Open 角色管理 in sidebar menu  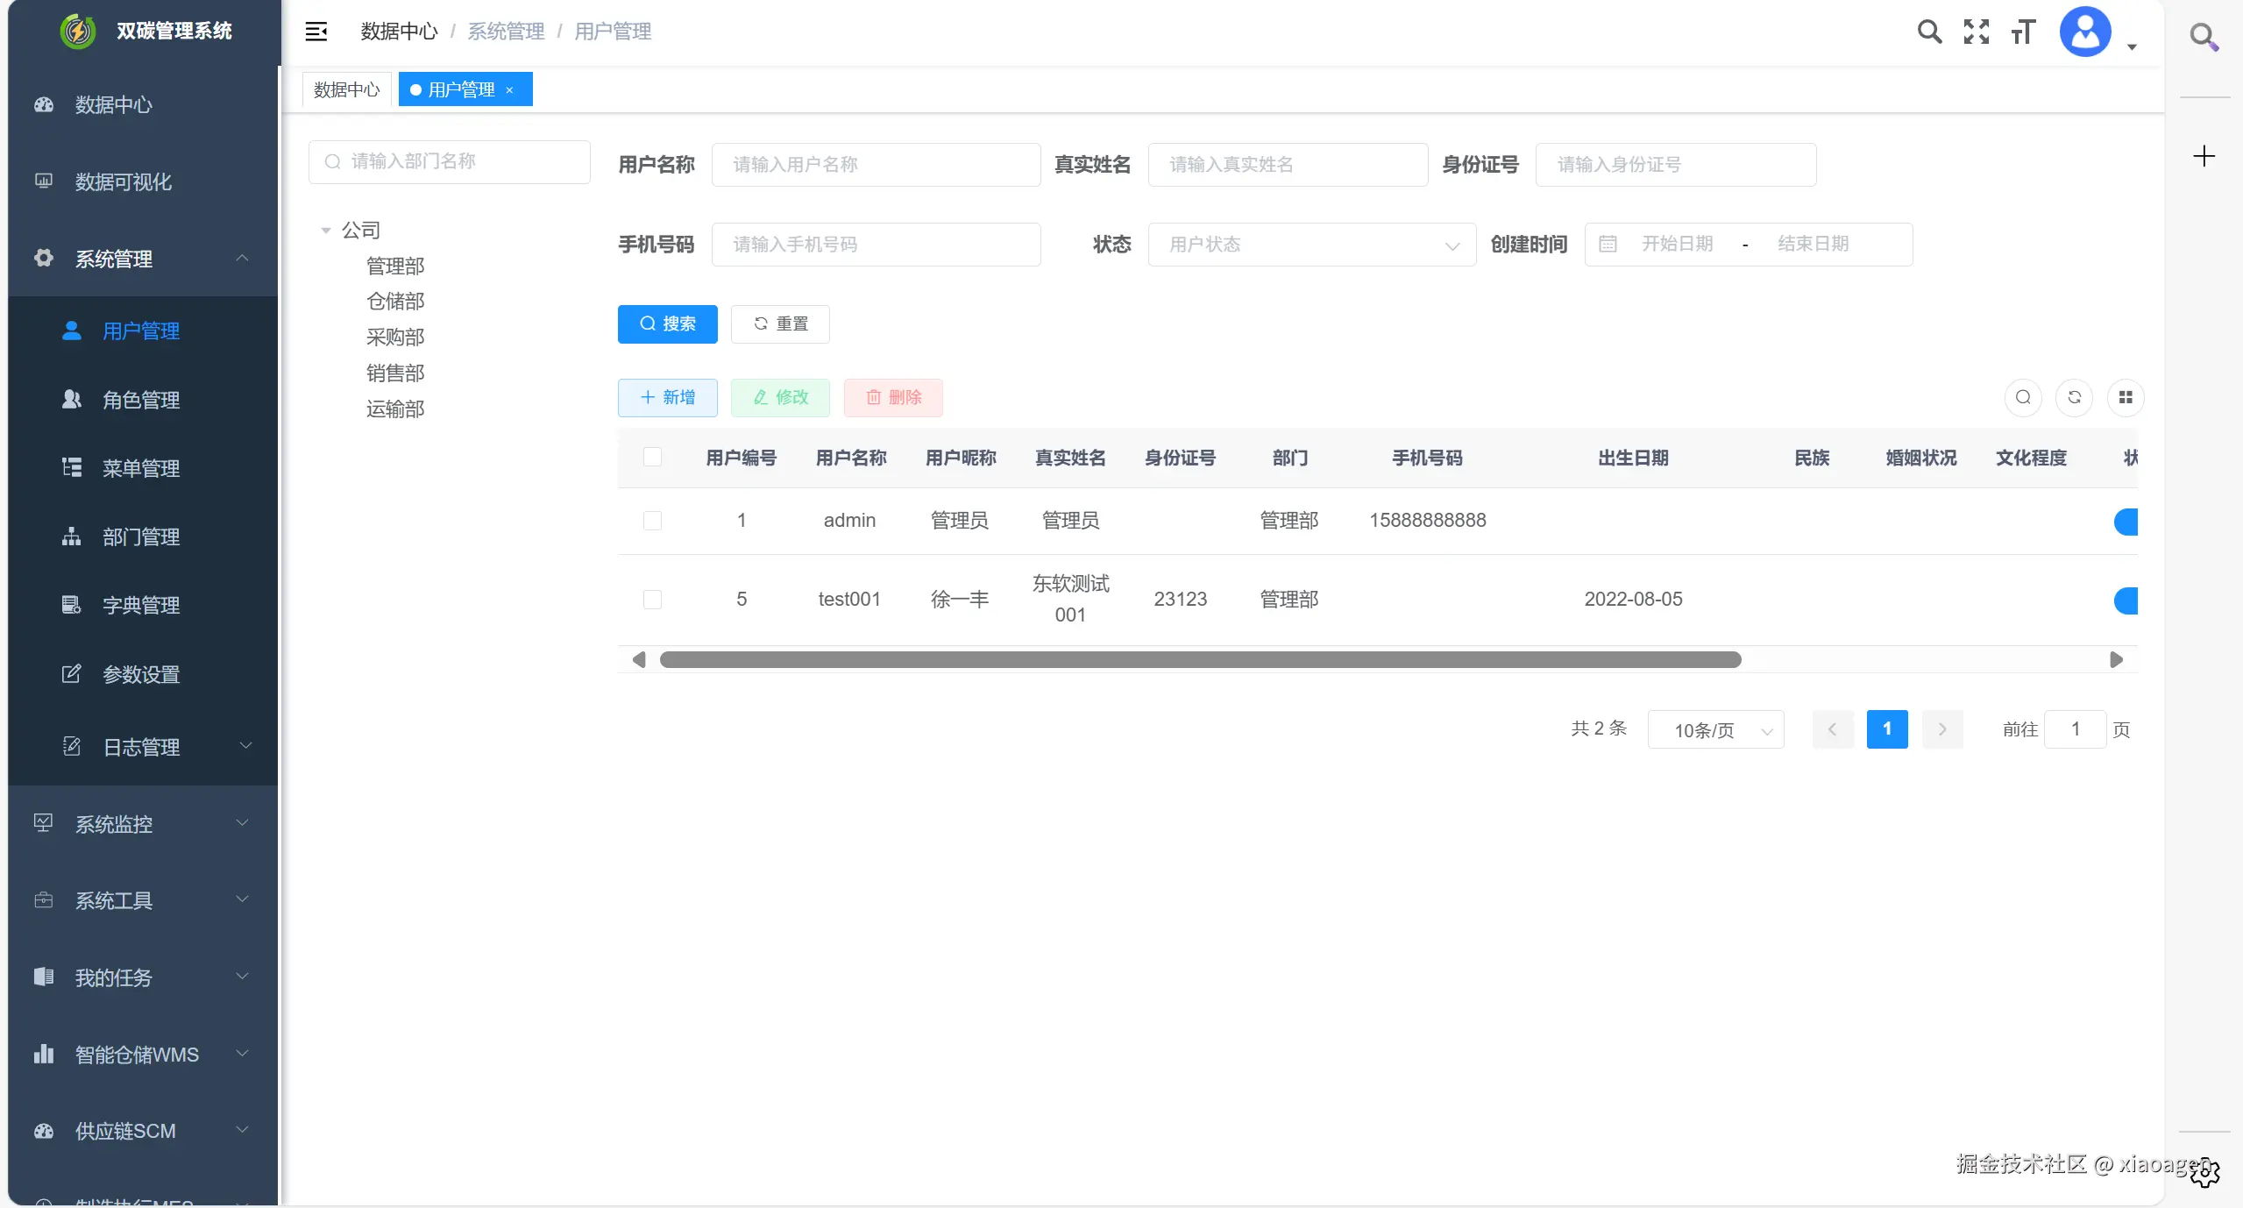[140, 400]
